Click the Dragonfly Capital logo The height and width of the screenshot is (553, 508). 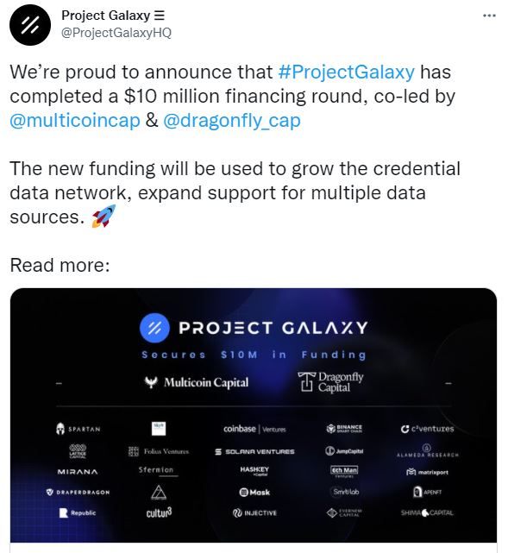click(330, 382)
